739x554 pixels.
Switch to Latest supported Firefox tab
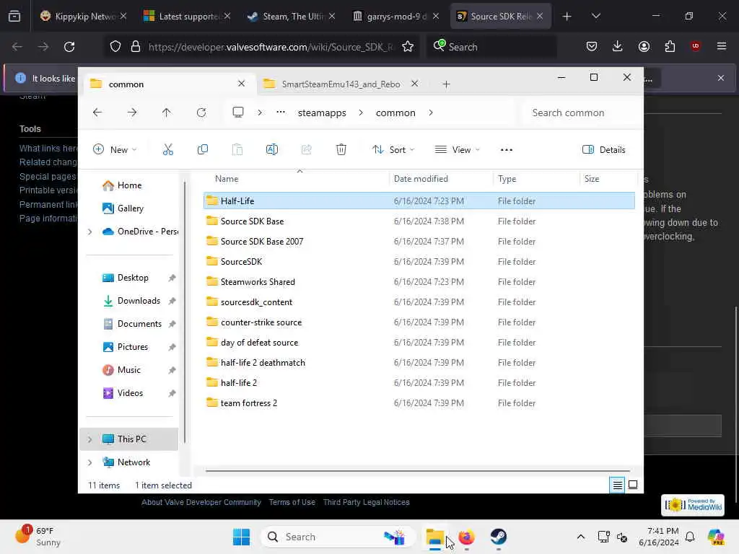point(188,16)
